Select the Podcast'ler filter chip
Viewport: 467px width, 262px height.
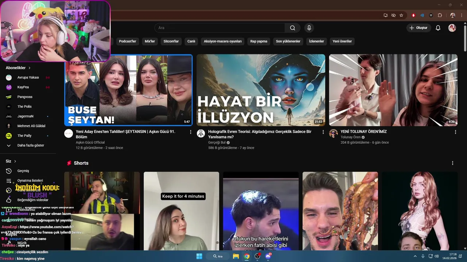(x=127, y=41)
